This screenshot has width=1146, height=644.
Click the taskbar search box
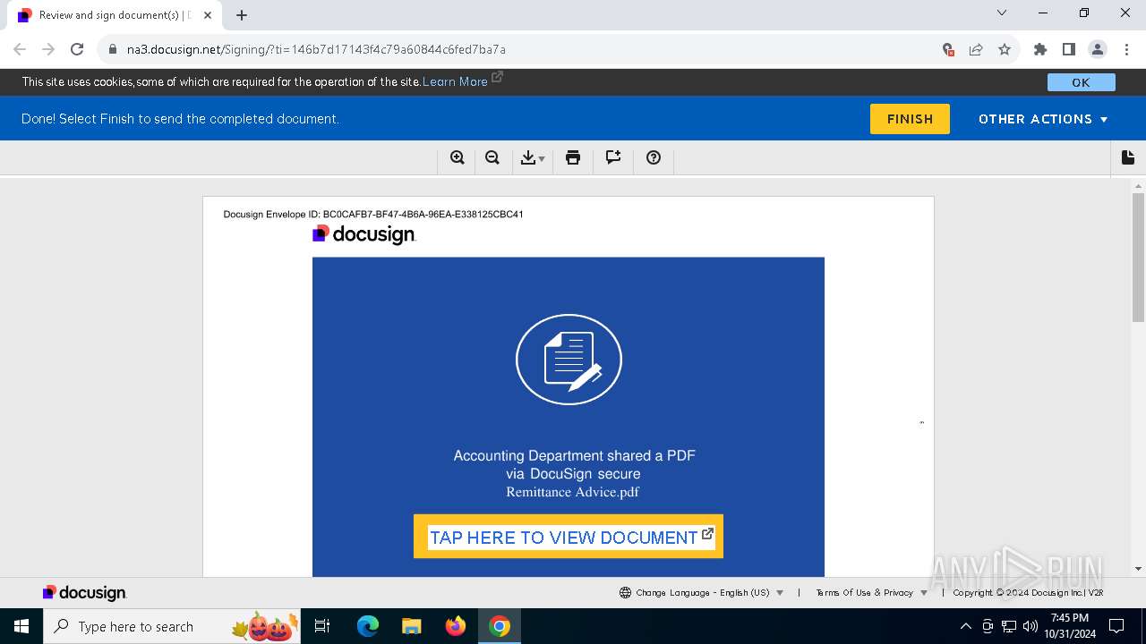pyautogui.click(x=174, y=626)
